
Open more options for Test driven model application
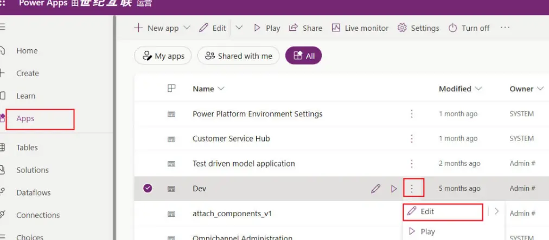[412, 163]
